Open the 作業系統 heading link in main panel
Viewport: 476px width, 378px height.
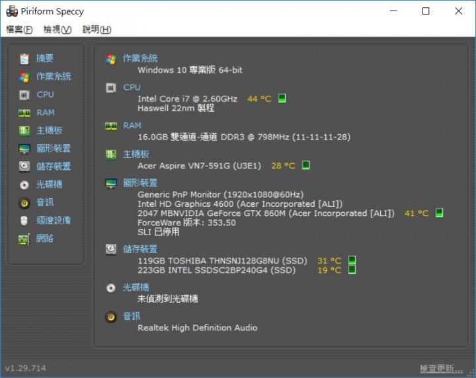pyautogui.click(x=140, y=58)
